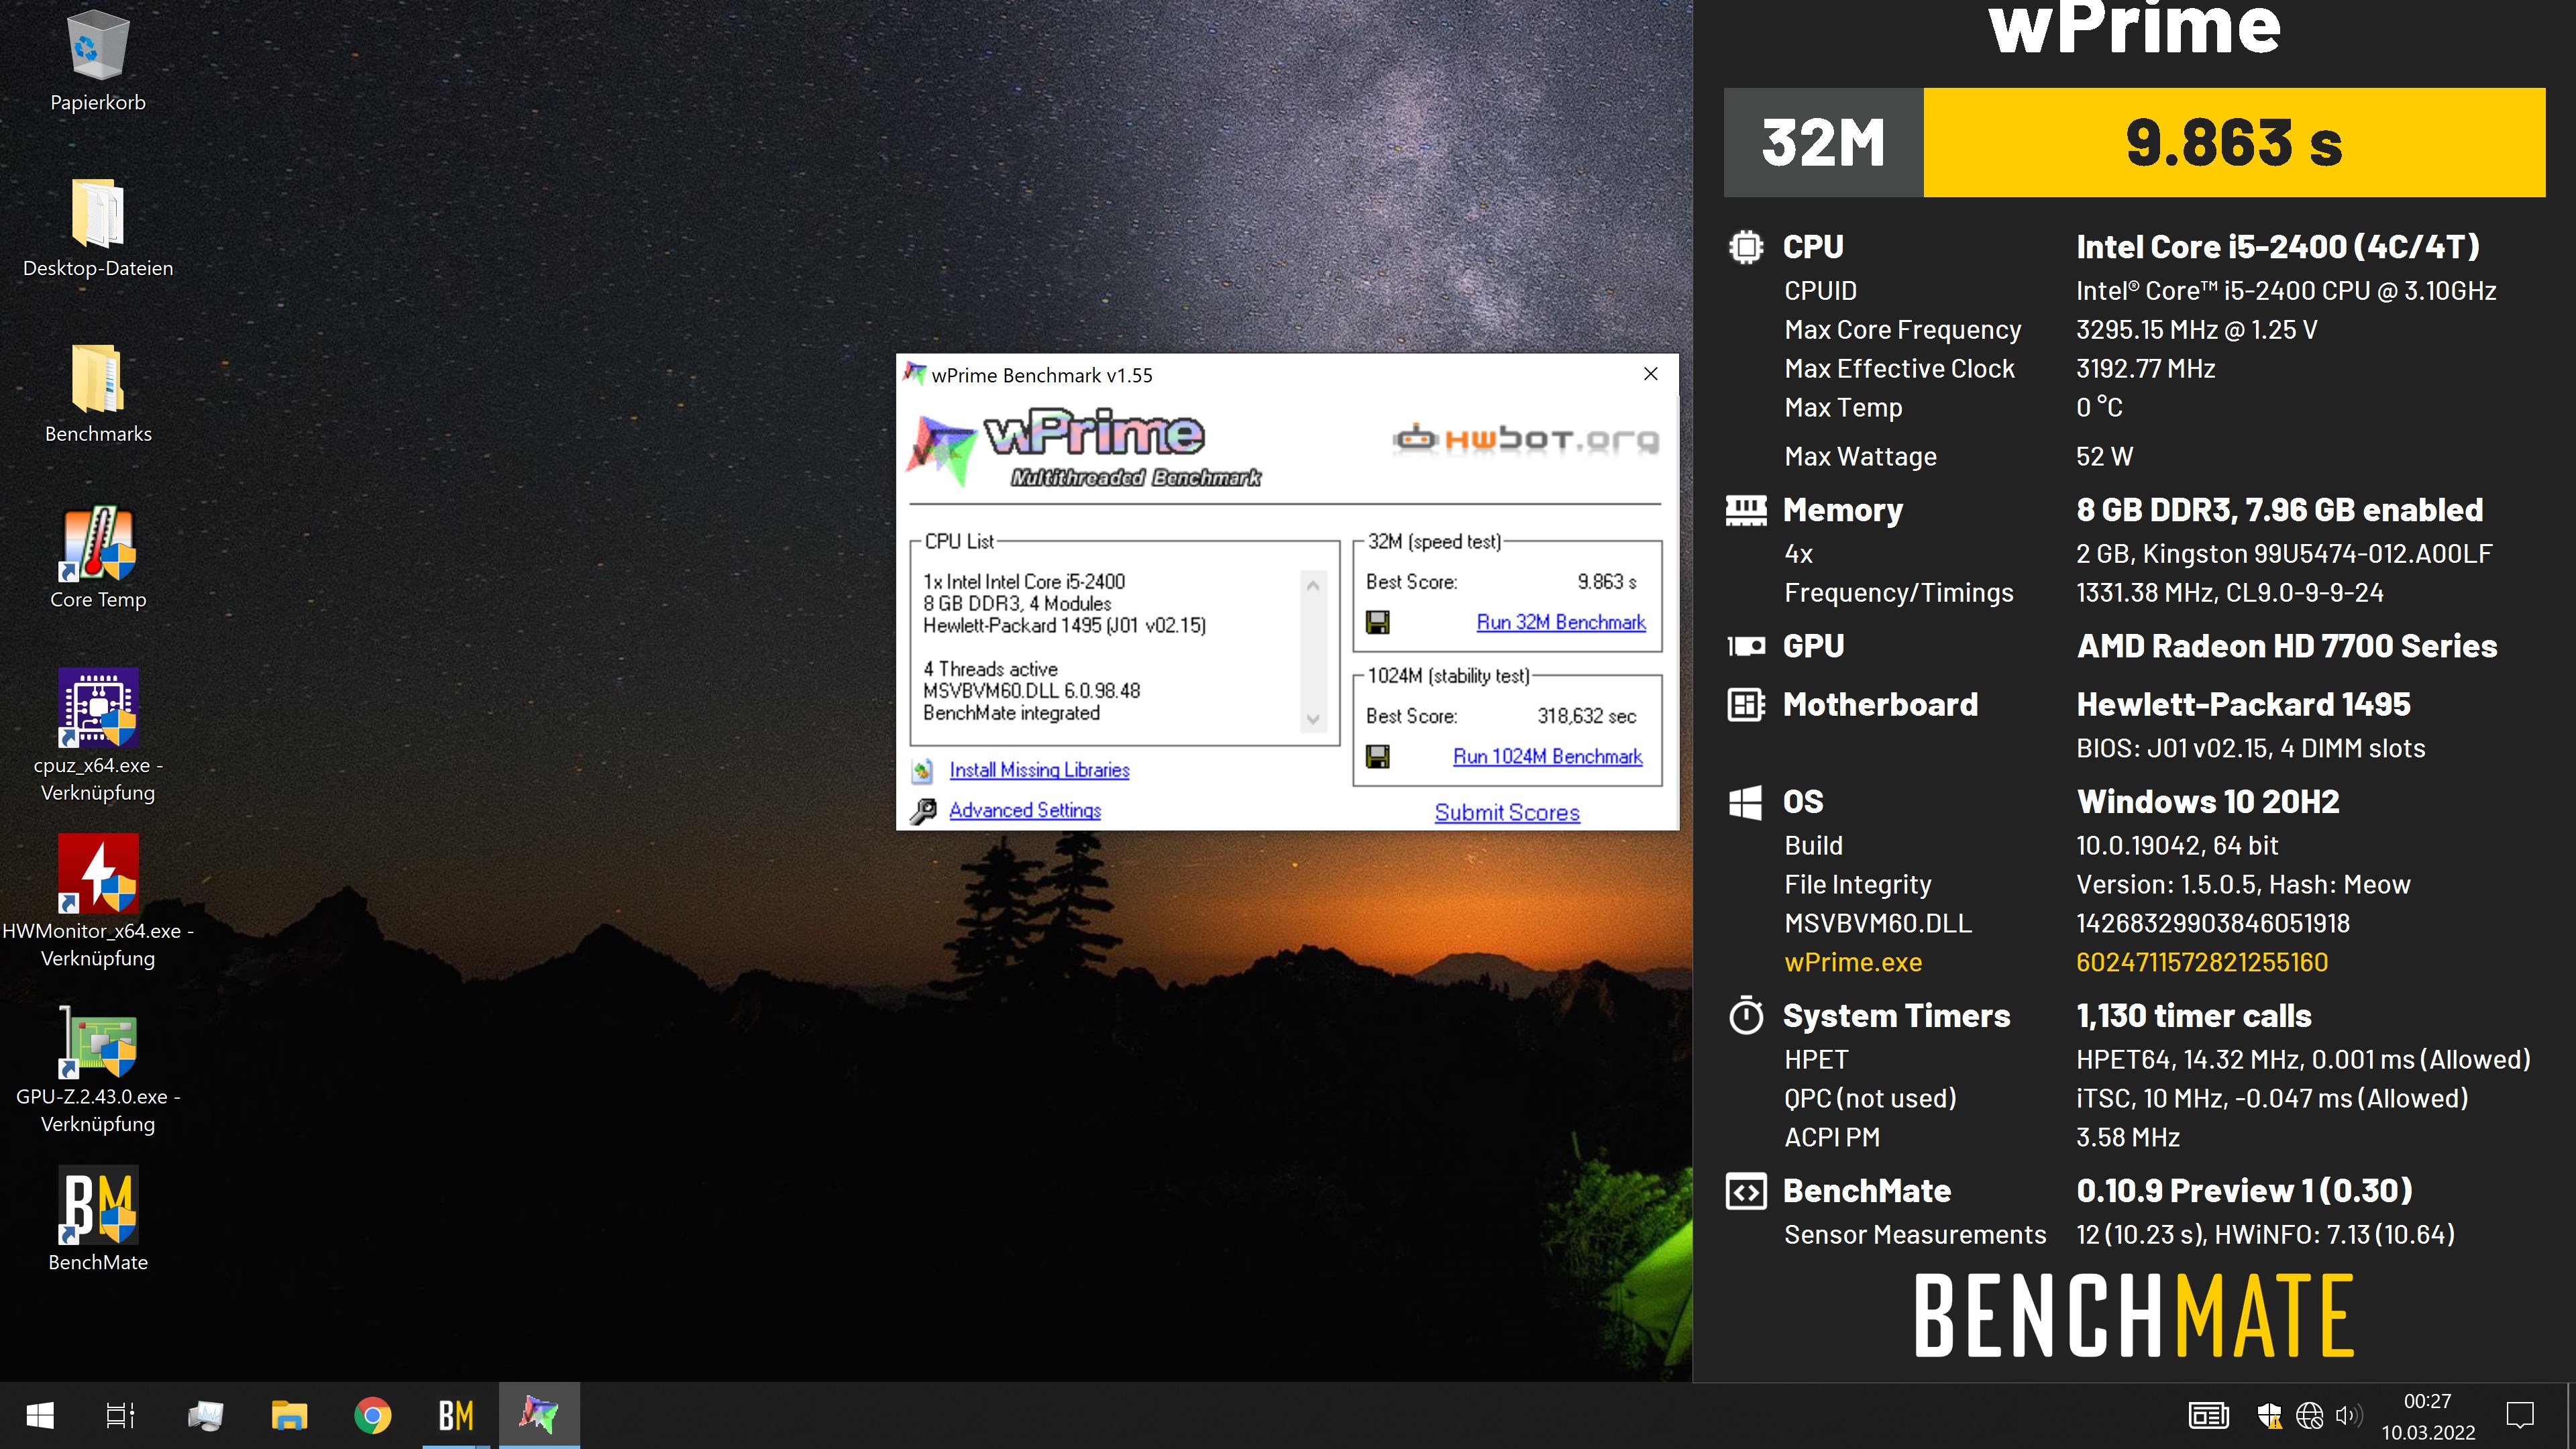Click '0.10.9 Preview 1 (0.30)' version text

pos(2244,1191)
